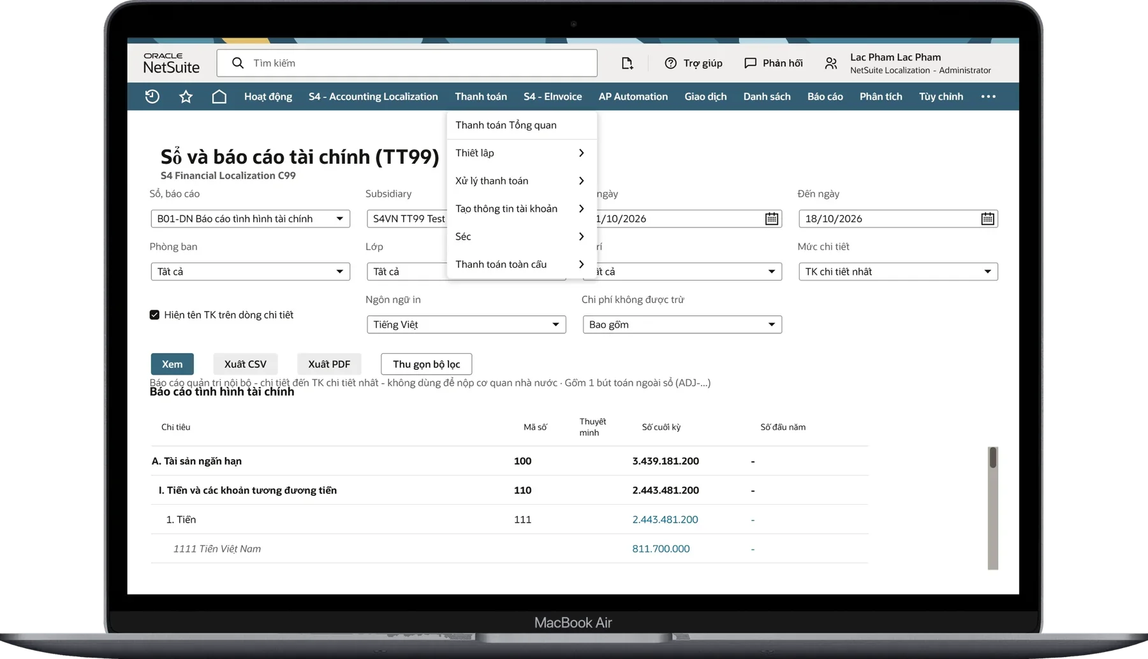1148x659 pixels.
Task: Open the Đến ngày calendar picker
Action: [x=987, y=219]
